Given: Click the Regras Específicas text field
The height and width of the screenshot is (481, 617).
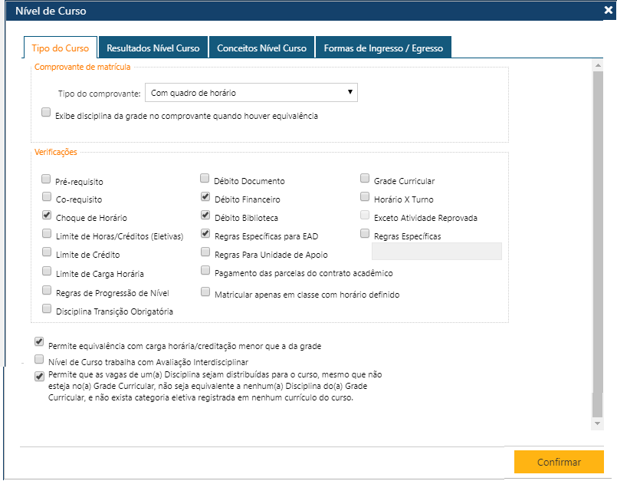Looking at the screenshot, I should (436, 252).
